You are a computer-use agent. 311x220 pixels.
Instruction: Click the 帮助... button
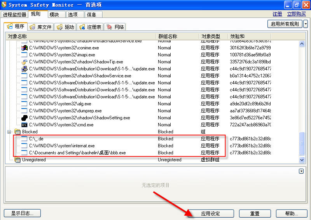(x=292, y=214)
